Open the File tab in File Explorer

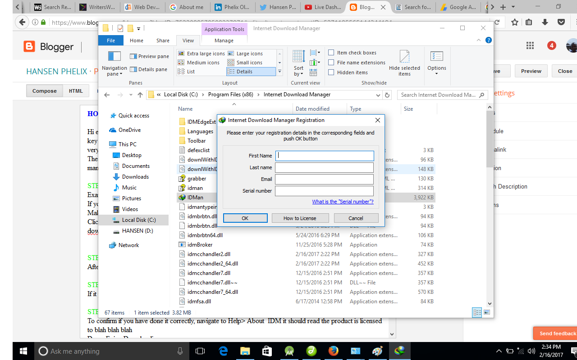pos(111,40)
